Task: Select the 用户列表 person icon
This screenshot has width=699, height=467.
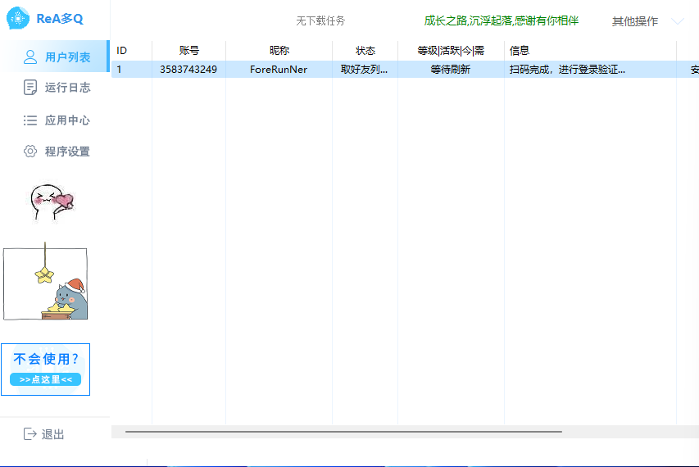Action: coord(30,57)
